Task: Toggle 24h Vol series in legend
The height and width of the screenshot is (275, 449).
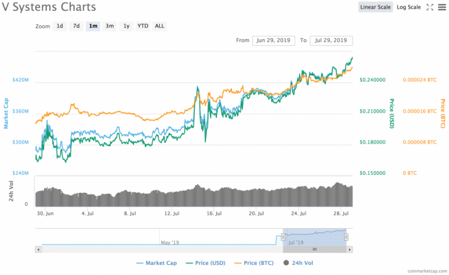Action: pyautogui.click(x=298, y=263)
